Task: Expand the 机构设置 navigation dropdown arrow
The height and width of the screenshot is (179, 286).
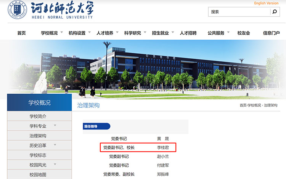Action: [89, 33]
